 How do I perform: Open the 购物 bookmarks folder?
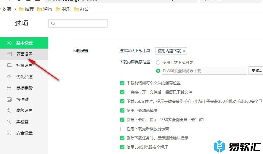[45, 9]
